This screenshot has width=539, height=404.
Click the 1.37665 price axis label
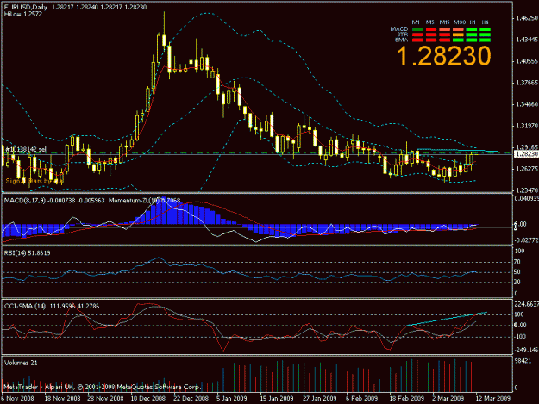527,83
